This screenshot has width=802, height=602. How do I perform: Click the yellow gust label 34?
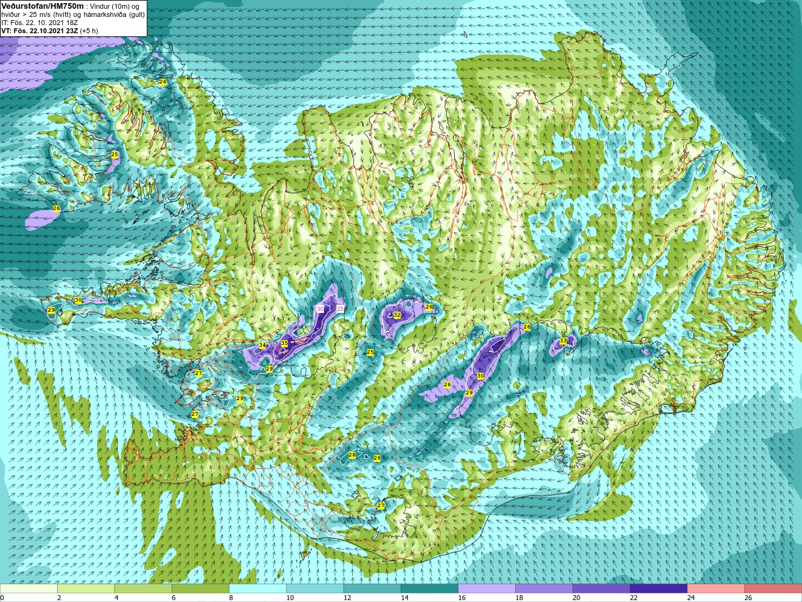263,346
